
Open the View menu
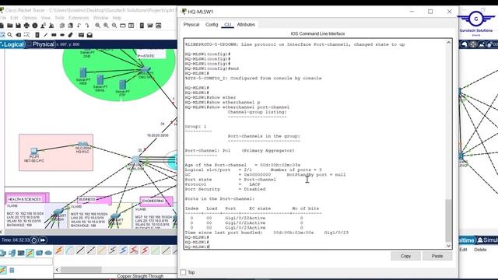46,18
